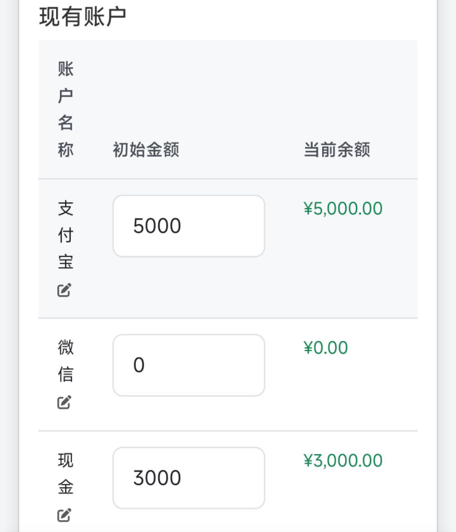
Task: Click the edit icon under 支付宝
Action: click(x=64, y=290)
